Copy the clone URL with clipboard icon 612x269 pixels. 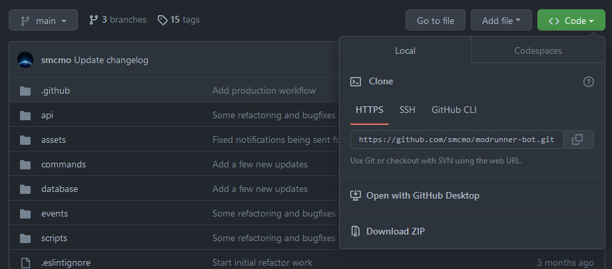click(579, 139)
